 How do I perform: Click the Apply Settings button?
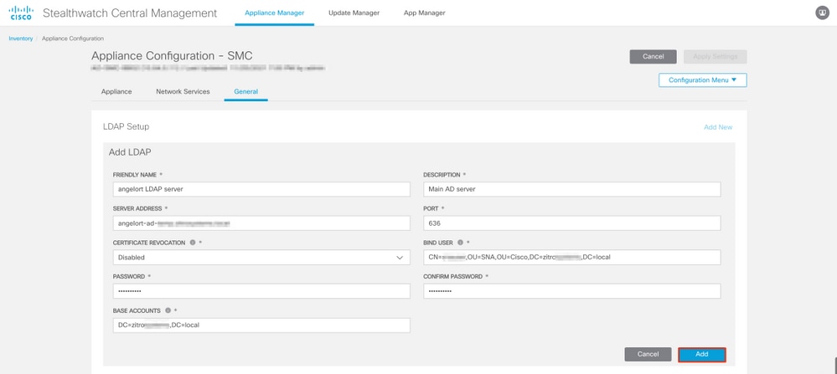715,56
